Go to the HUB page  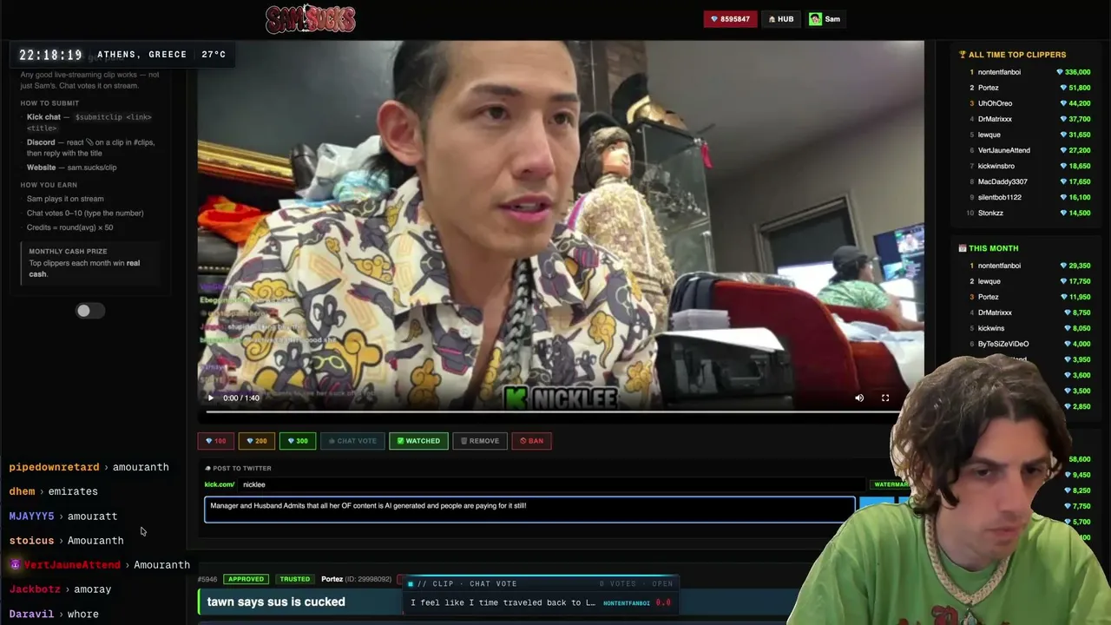pyautogui.click(x=781, y=19)
